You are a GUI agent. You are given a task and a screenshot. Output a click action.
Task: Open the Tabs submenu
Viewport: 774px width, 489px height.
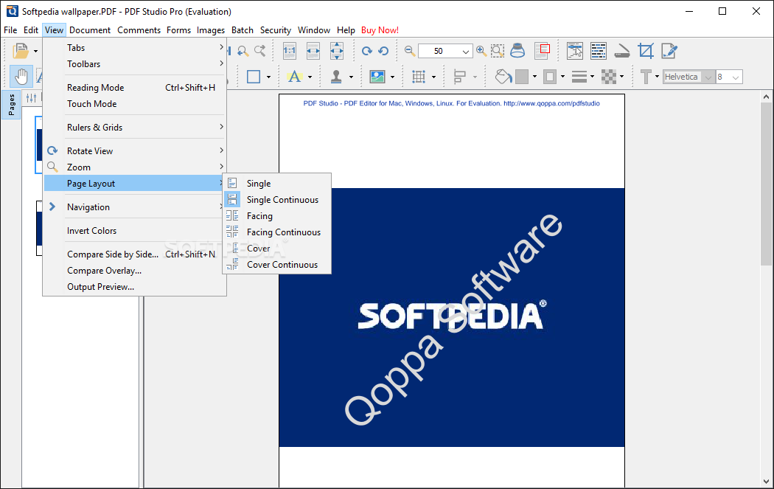135,48
